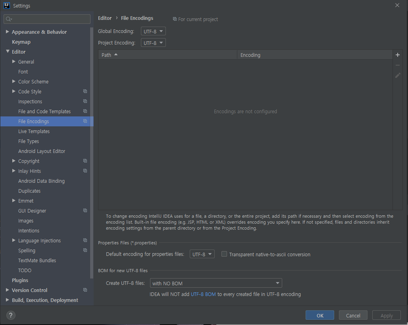Click project-level icon next to Code Style
This screenshot has width=408, height=325.
coord(85,91)
